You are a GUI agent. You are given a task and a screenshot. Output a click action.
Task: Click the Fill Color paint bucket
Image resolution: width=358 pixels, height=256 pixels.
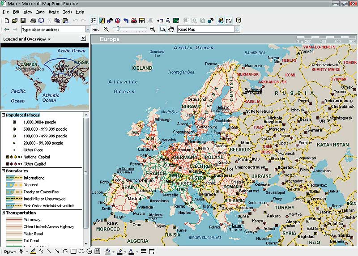(108, 252)
